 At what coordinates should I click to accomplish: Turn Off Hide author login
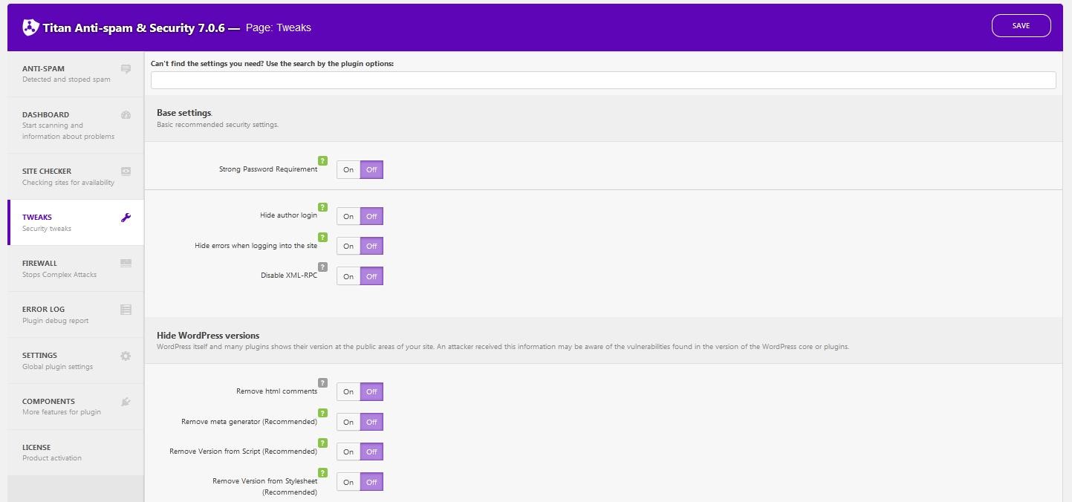click(x=371, y=216)
